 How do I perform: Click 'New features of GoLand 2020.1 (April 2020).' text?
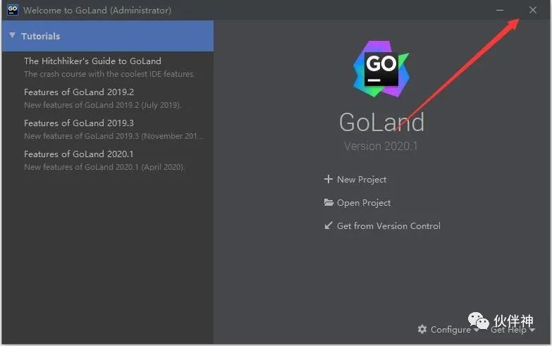(104, 167)
